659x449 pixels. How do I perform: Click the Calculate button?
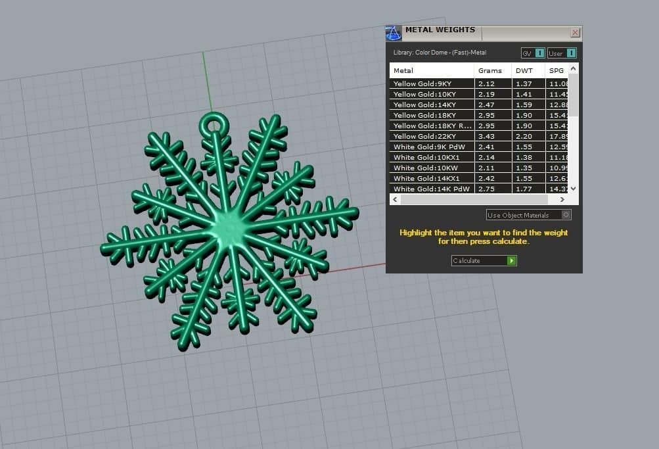pyautogui.click(x=484, y=260)
